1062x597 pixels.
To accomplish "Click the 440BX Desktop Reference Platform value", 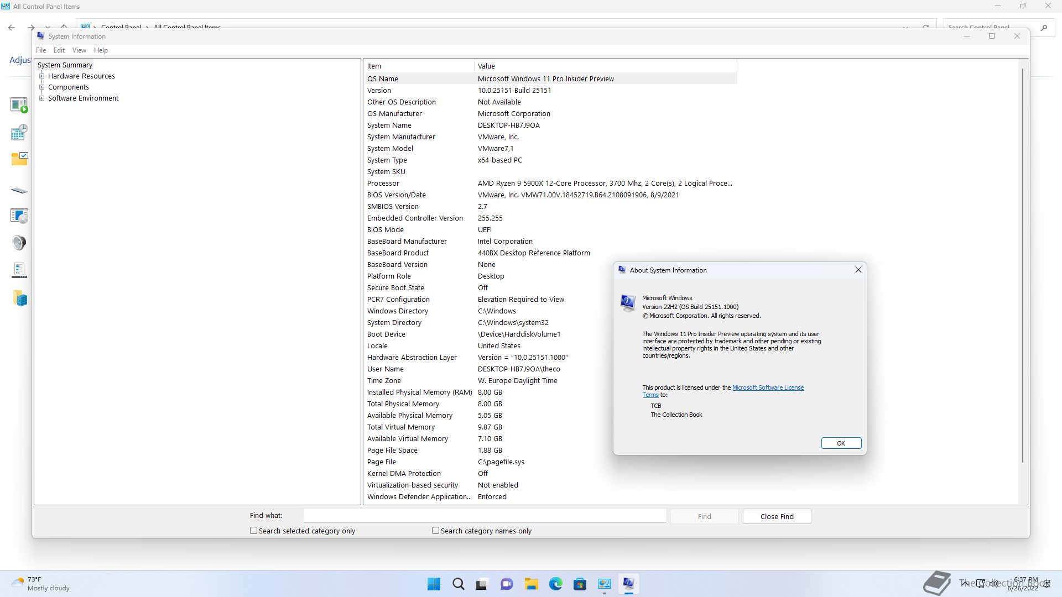I will point(534,253).
